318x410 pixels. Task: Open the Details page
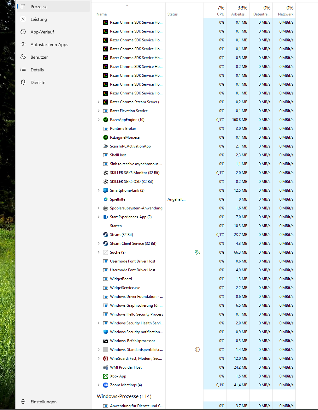pyautogui.click(x=53, y=70)
